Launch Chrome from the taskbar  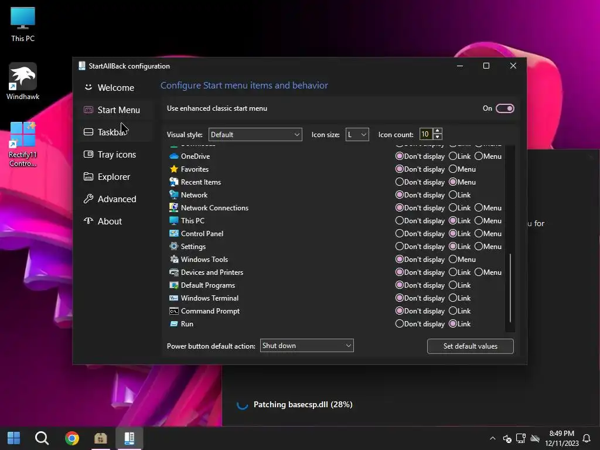point(72,438)
